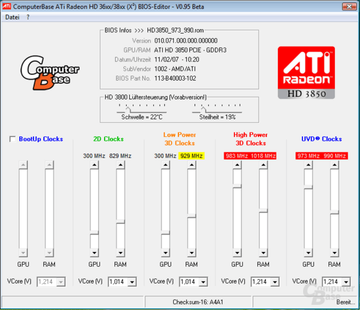Click High Power 3D RAM slider thumb
Image resolution: width=360 pixels, height=310 pixels.
tap(263, 211)
